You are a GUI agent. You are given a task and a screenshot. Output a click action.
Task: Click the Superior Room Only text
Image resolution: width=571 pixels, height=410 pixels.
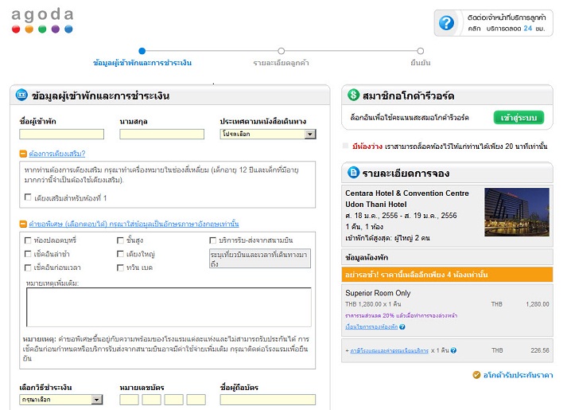(x=378, y=293)
